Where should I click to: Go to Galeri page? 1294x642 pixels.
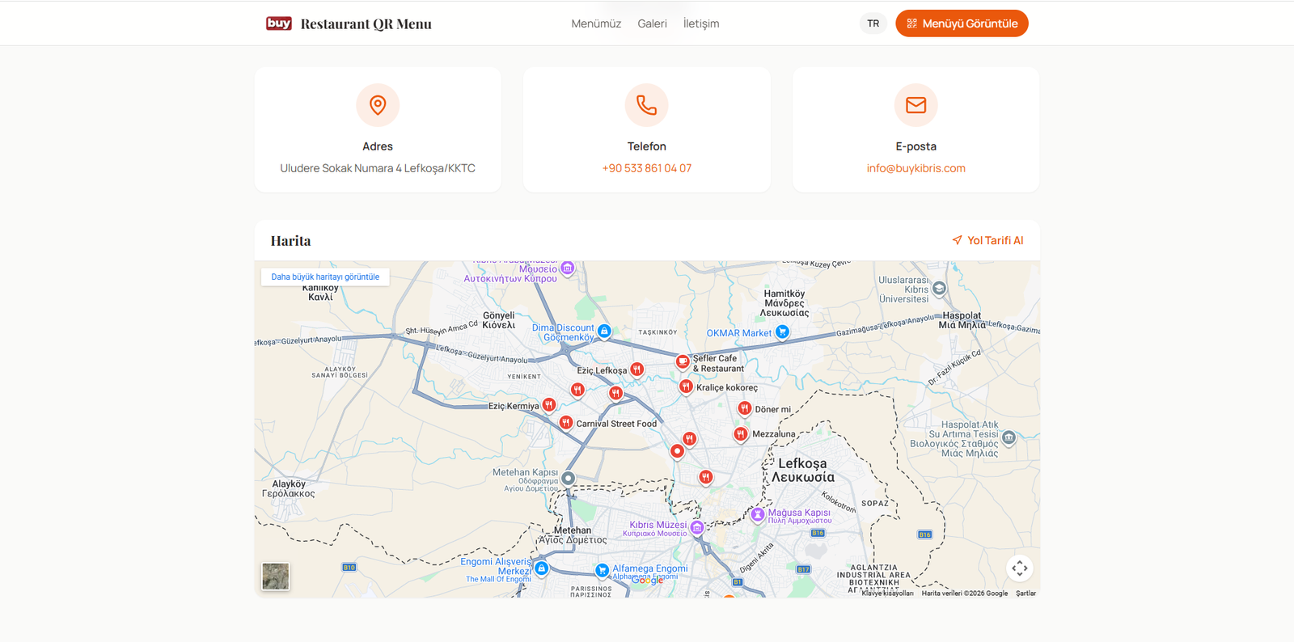652,23
